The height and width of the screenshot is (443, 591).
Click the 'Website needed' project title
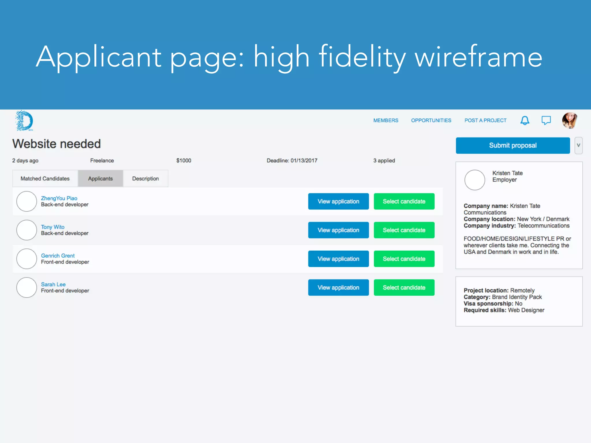57,144
